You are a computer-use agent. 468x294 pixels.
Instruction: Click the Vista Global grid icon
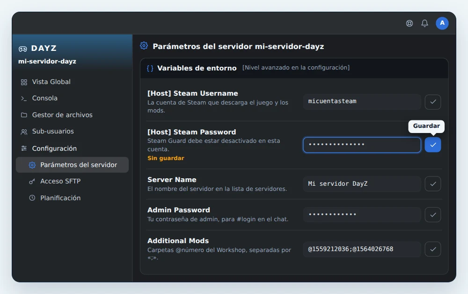coord(24,82)
